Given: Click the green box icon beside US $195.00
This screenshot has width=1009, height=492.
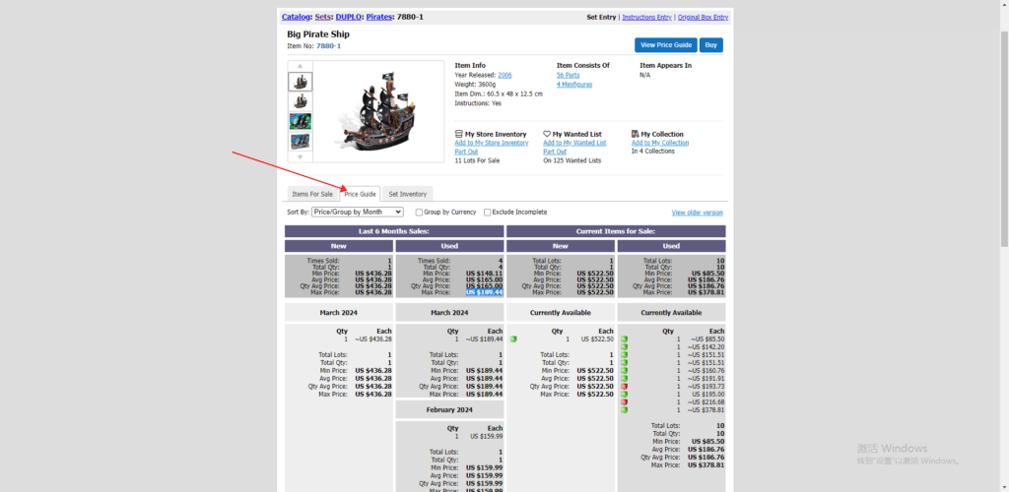Looking at the screenshot, I should pos(624,395).
